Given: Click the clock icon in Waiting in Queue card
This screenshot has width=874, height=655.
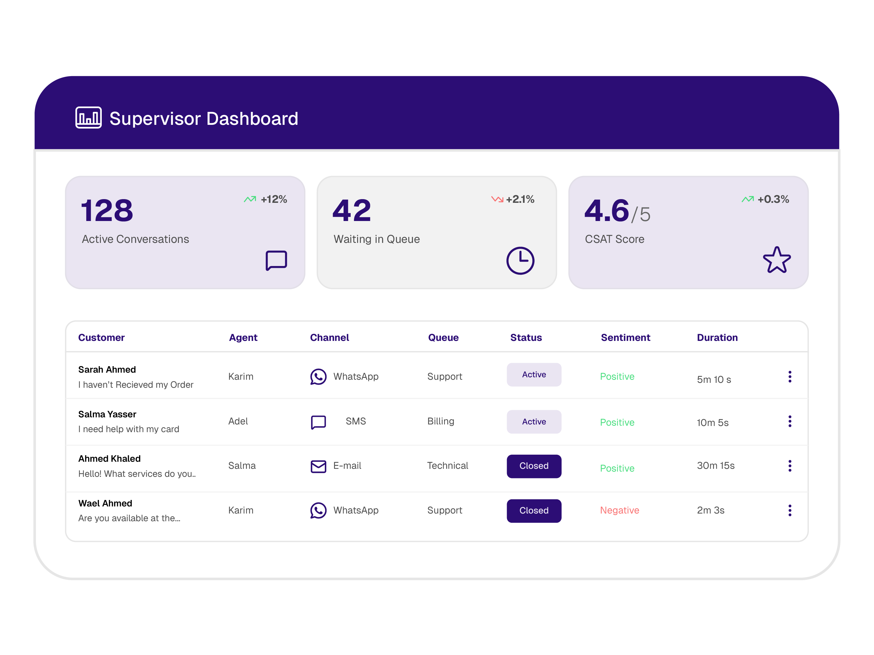Looking at the screenshot, I should [520, 260].
